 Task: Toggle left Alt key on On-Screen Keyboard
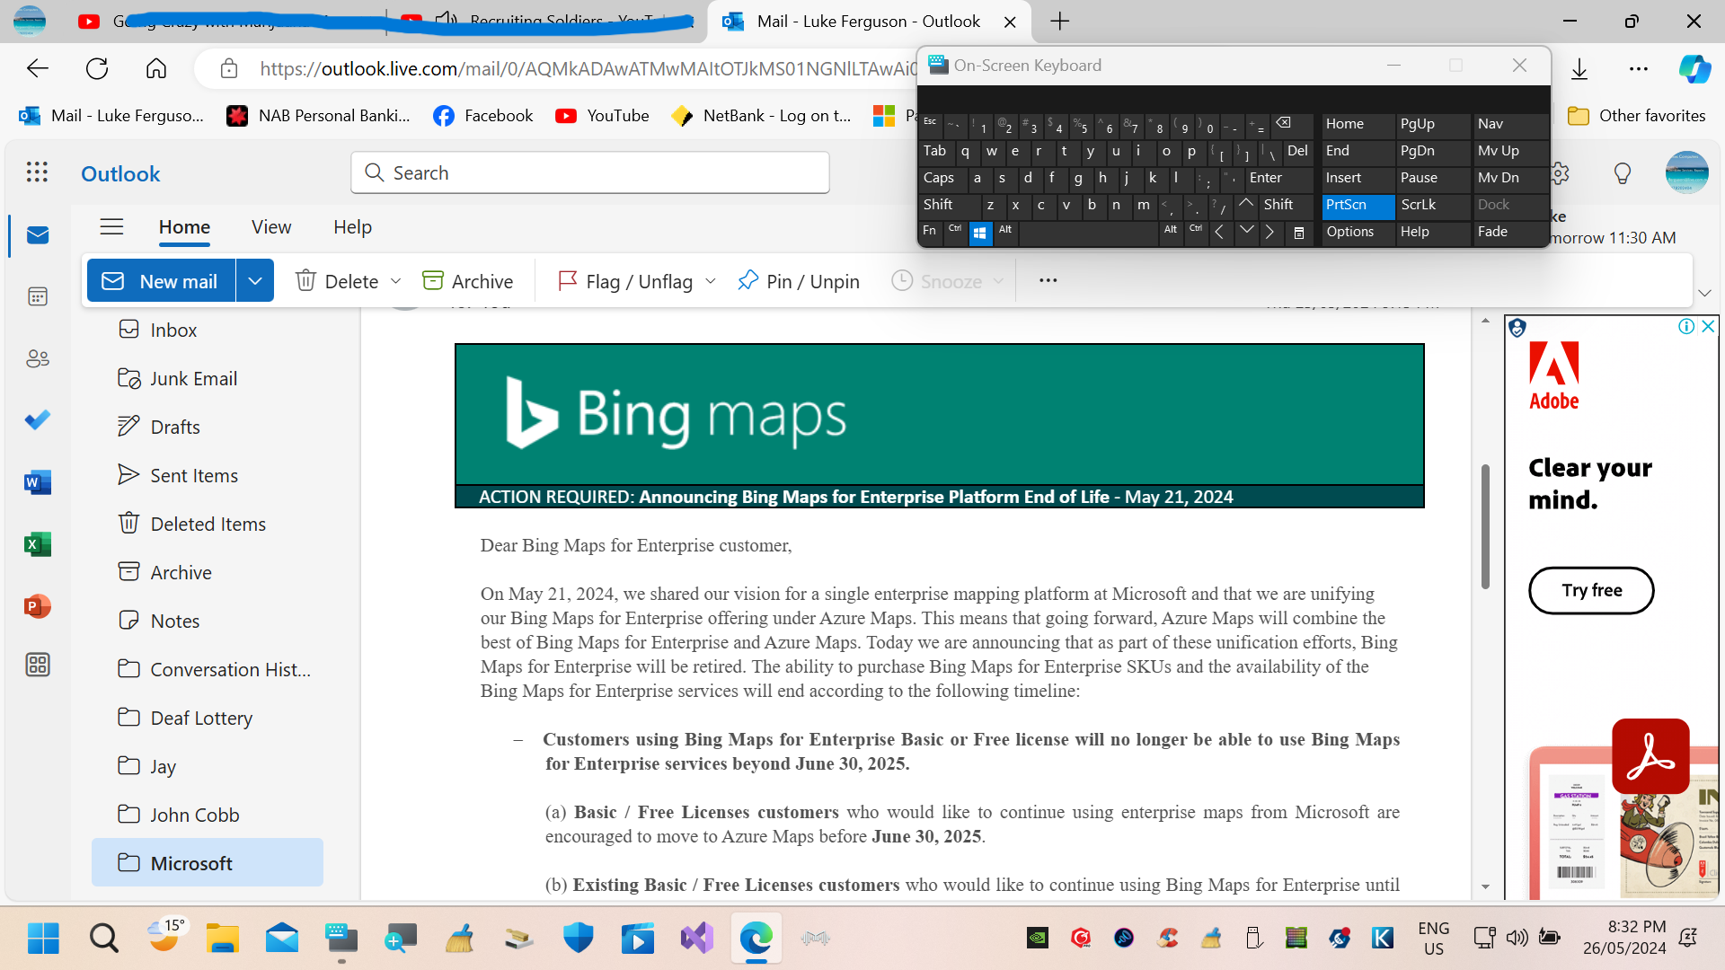tap(1005, 232)
